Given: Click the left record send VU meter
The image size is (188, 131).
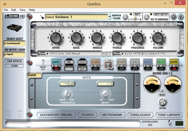Looking at the screenshot, I should [152, 84].
